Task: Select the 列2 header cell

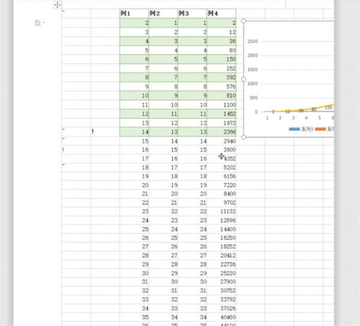Action: (x=163, y=14)
